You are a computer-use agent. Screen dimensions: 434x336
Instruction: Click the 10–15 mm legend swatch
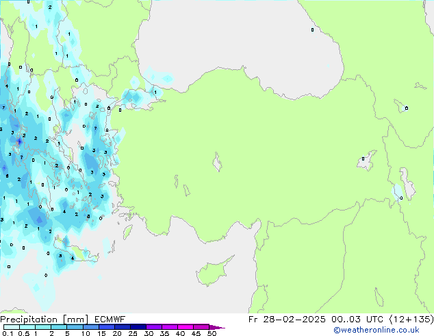coord(90,327)
